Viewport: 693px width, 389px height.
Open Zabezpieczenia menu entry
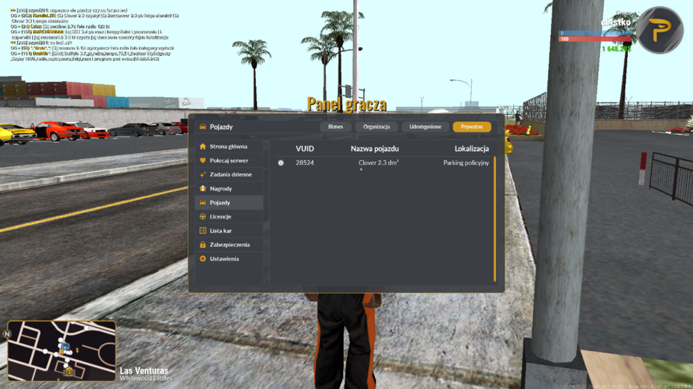click(x=229, y=244)
